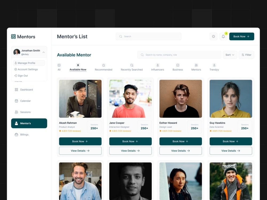
Task: Switch to the All tab
Action: (x=59, y=67)
